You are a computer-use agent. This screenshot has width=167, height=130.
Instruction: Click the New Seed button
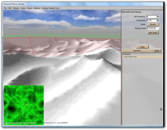click(153, 32)
